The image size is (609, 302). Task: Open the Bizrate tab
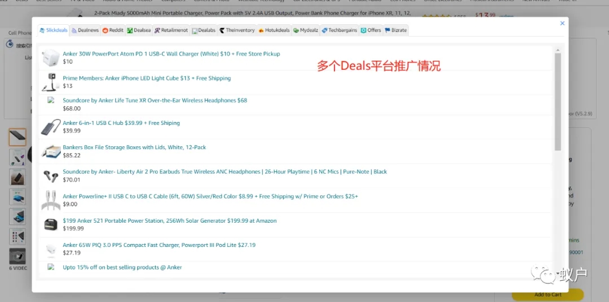click(396, 30)
